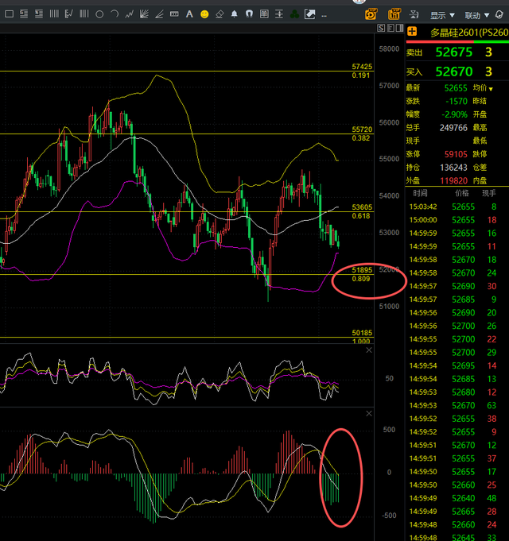Open the 显示 dropdown menu

[442, 15]
